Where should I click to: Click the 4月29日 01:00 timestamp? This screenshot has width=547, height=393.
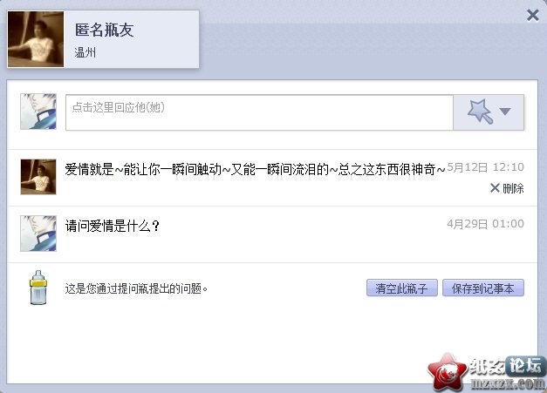[x=485, y=224]
